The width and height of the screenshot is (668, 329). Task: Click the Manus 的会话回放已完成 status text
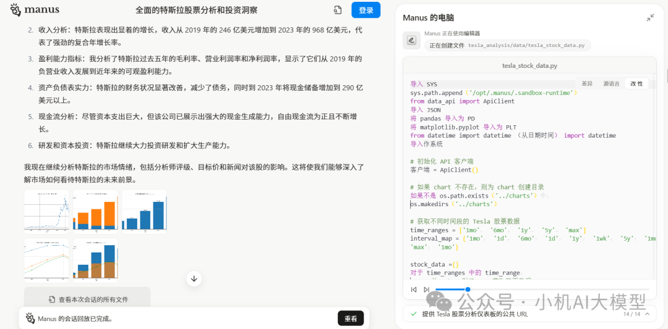tap(75, 319)
